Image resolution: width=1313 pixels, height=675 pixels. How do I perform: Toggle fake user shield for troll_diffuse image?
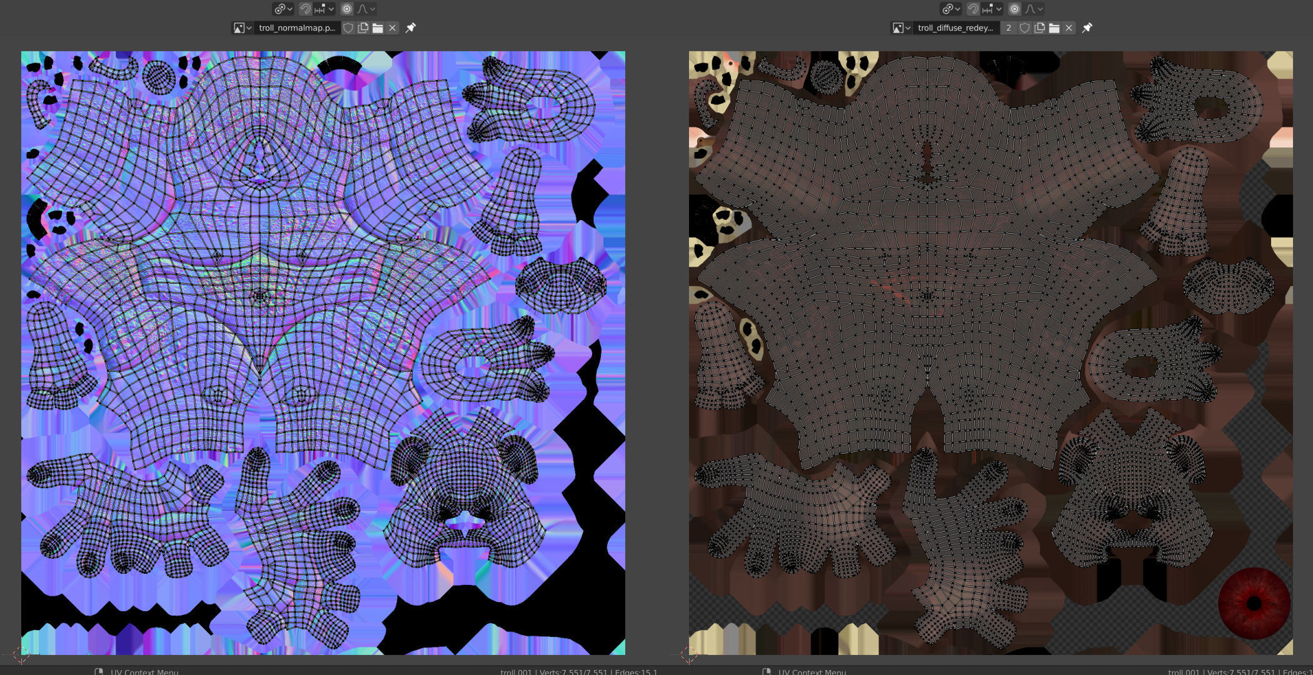coord(1024,27)
